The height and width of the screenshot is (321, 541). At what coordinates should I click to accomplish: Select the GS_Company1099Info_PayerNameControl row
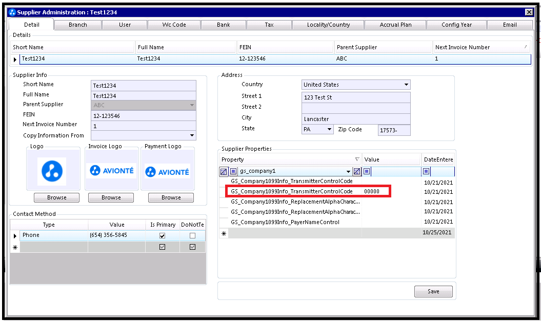pos(337,222)
